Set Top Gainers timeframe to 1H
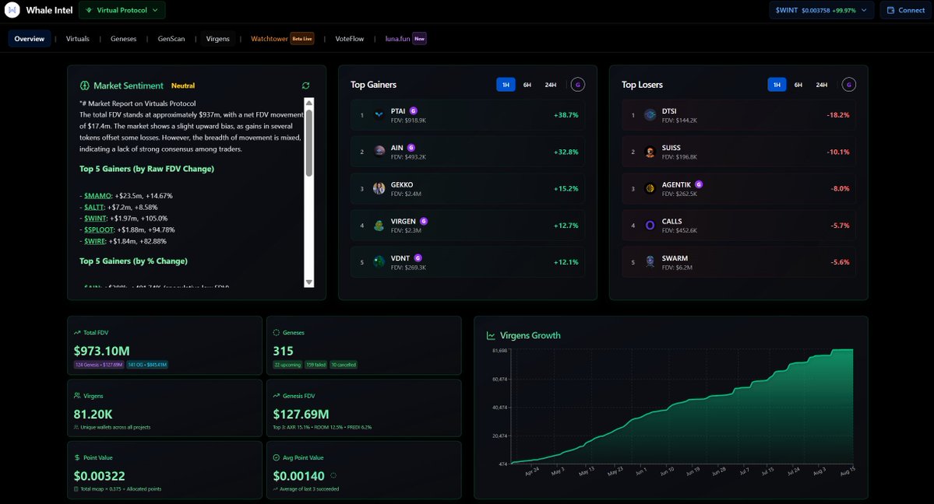 pyautogui.click(x=506, y=85)
